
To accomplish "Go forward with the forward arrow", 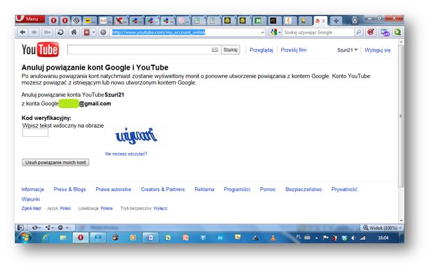I will point(34,32).
